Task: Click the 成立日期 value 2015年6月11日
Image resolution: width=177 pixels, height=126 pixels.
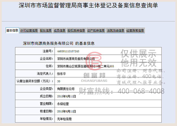Action: 66,96
